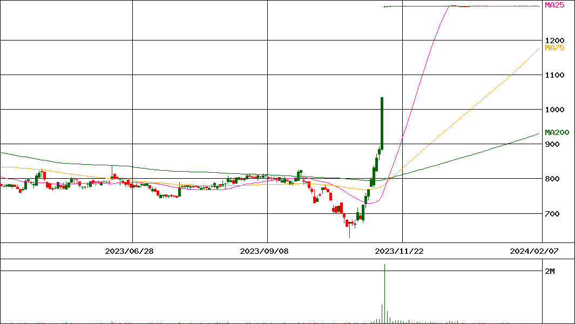
Task: Select the 1000 price axis label
Action: click(x=554, y=110)
